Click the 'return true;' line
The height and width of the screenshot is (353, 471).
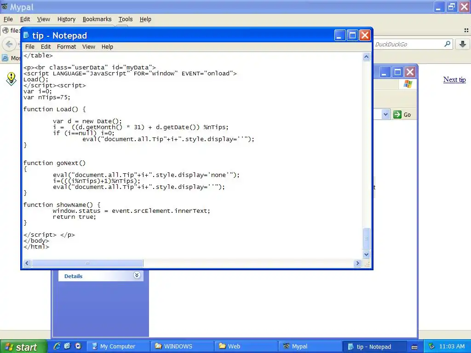[x=75, y=217]
